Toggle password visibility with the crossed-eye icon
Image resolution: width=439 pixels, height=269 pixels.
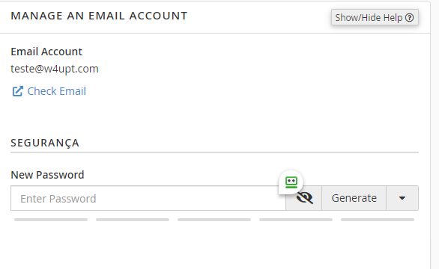pos(304,198)
